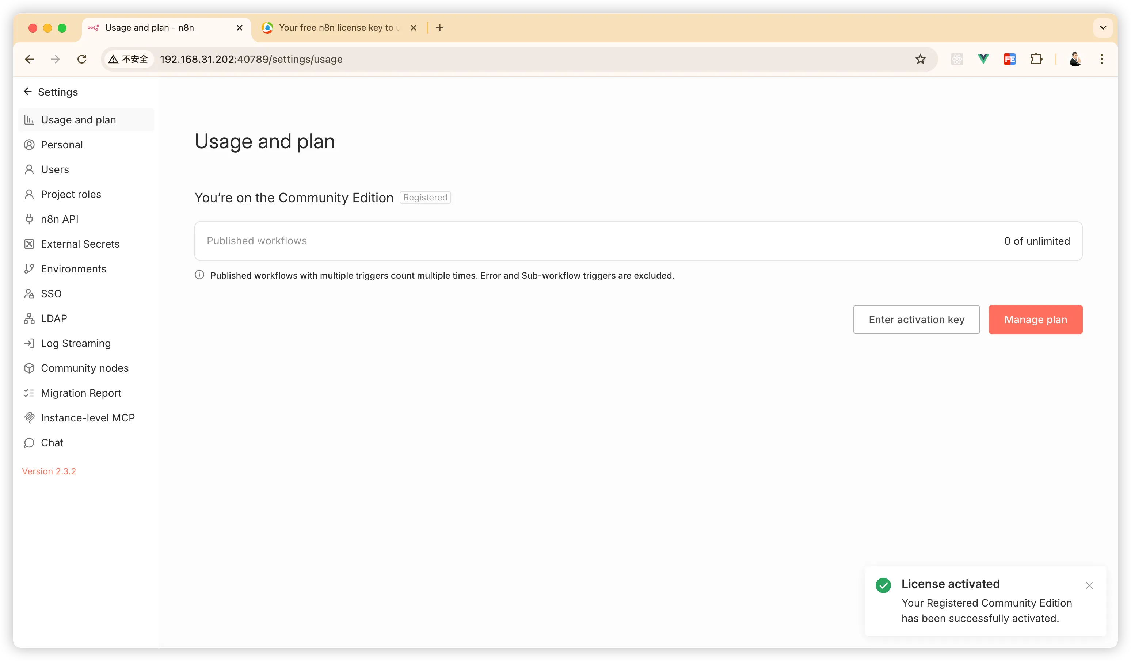Open the n8n API settings page
Viewport: 1131px width, 661px height.
(x=86, y=219)
